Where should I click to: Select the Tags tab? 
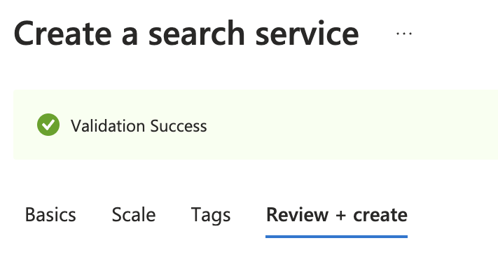point(211,216)
